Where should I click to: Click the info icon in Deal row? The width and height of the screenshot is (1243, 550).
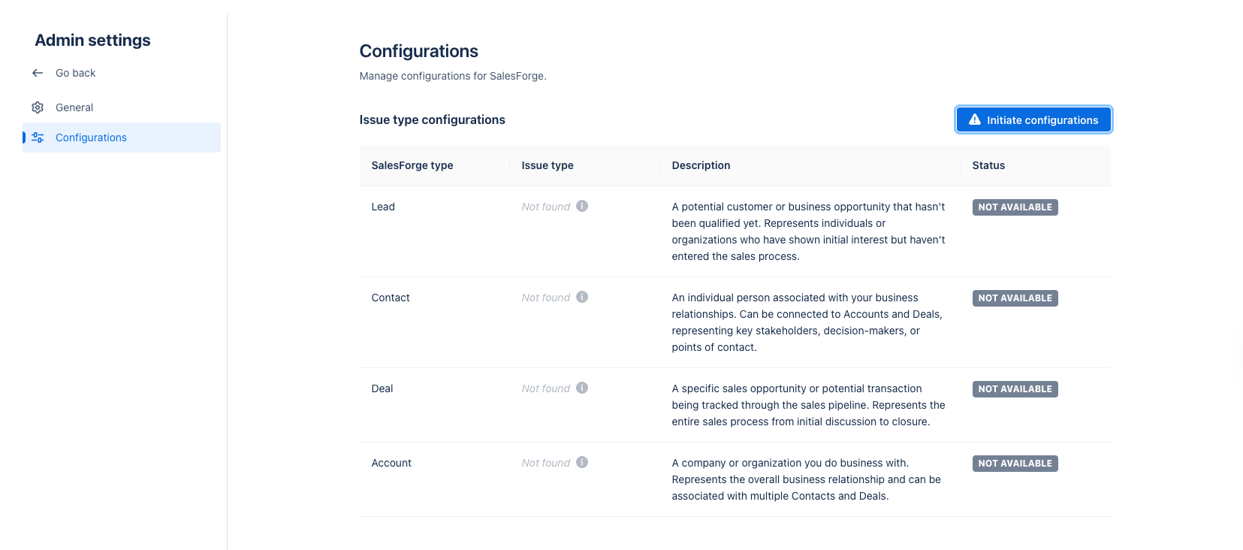582,388
